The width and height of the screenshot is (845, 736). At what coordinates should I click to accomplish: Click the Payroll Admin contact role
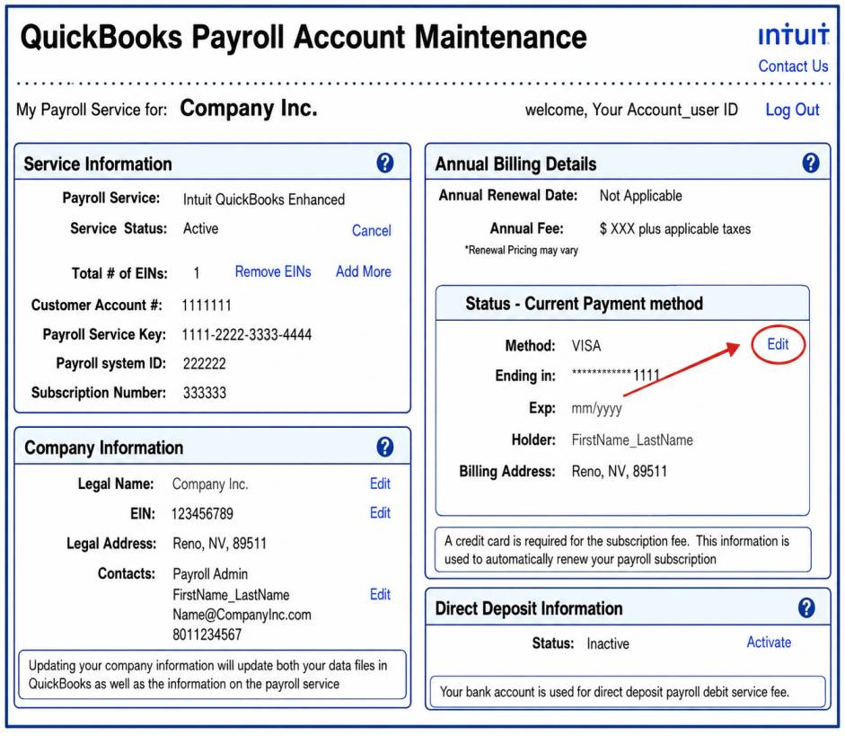pyautogui.click(x=210, y=573)
